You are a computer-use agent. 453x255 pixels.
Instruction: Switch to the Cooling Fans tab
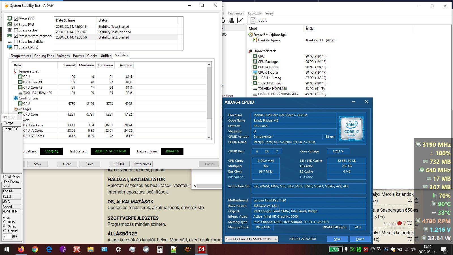click(44, 56)
